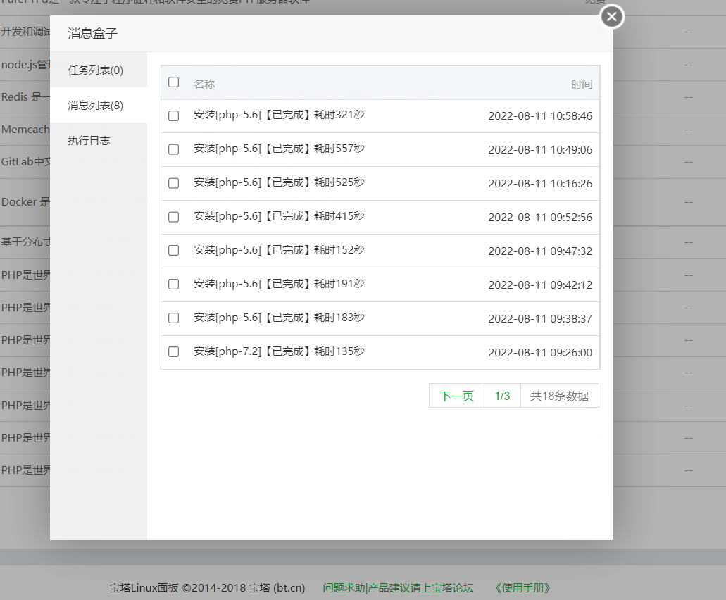This screenshot has width=726, height=600.
Task: Click timestamp 2022-08-11 09:47:32
Action: pyautogui.click(x=540, y=251)
